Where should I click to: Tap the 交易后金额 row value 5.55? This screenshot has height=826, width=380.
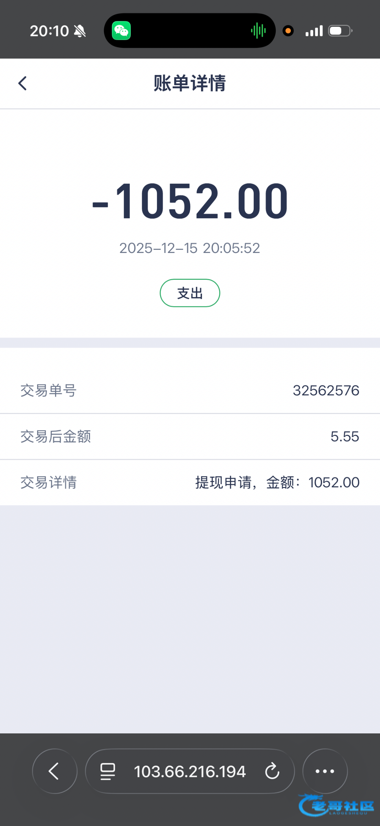345,436
